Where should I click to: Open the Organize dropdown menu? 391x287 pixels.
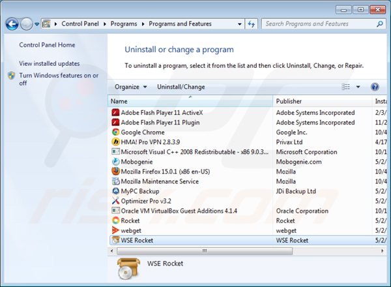click(x=130, y=87)
